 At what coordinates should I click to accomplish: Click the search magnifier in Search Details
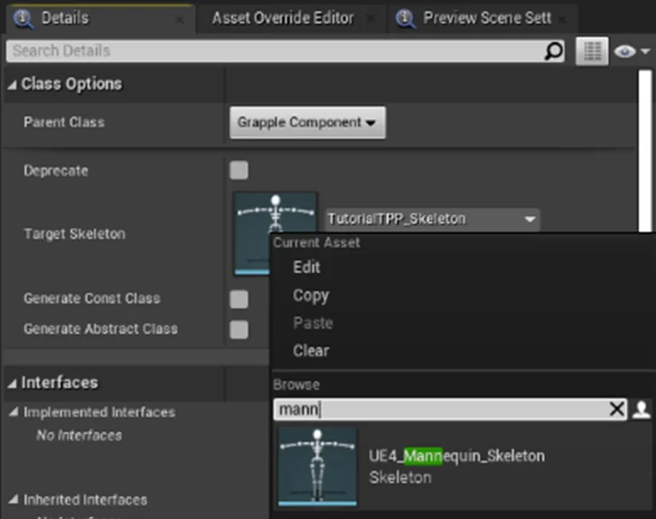[x=554, y=51]
